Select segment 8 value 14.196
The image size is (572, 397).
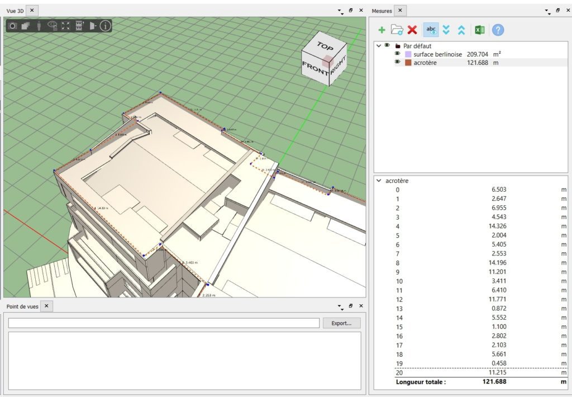pyautogui.click(x=497, y=263)
